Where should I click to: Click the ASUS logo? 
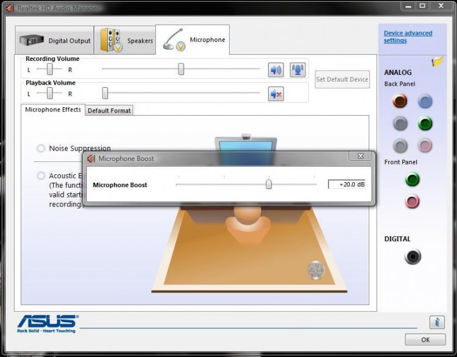[x=48, y=323]
